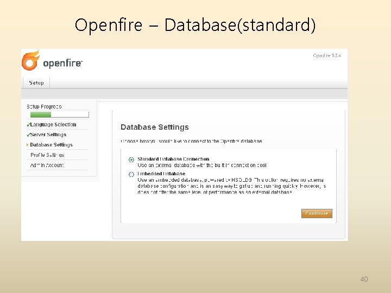Select Embedded Database radio button
The image size is (391, 293).
[x=131, y=174]
